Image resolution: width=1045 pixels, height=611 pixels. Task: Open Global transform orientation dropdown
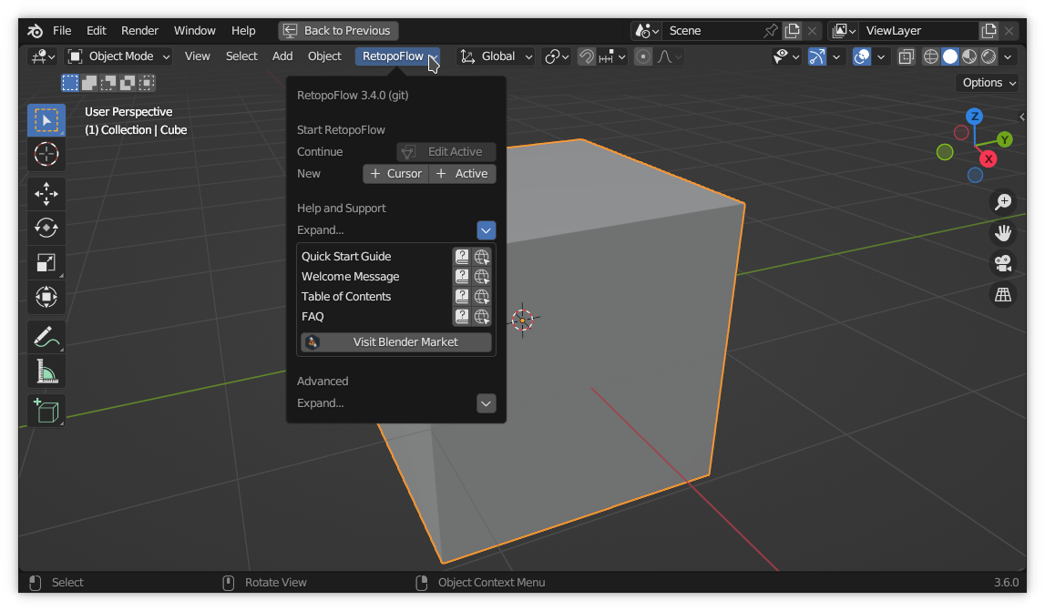[497, 56]
